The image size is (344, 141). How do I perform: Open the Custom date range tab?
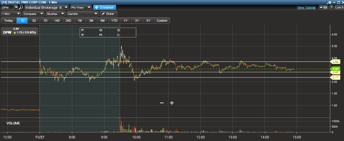pyautogui.click(x=162, y=21)
